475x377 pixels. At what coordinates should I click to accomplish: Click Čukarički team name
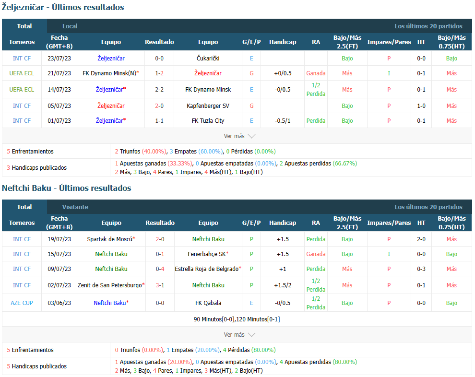click(208, 58)
